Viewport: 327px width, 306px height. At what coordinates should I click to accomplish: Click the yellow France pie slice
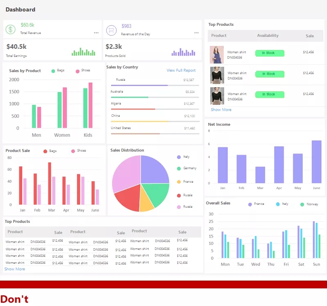point(146,201)
